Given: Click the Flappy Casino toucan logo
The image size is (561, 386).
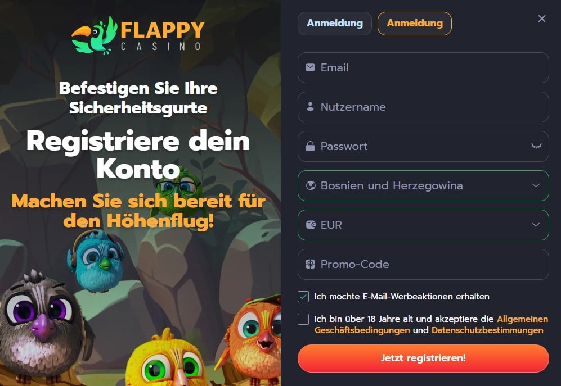Looking at the screenshot, I should (138, 35).
